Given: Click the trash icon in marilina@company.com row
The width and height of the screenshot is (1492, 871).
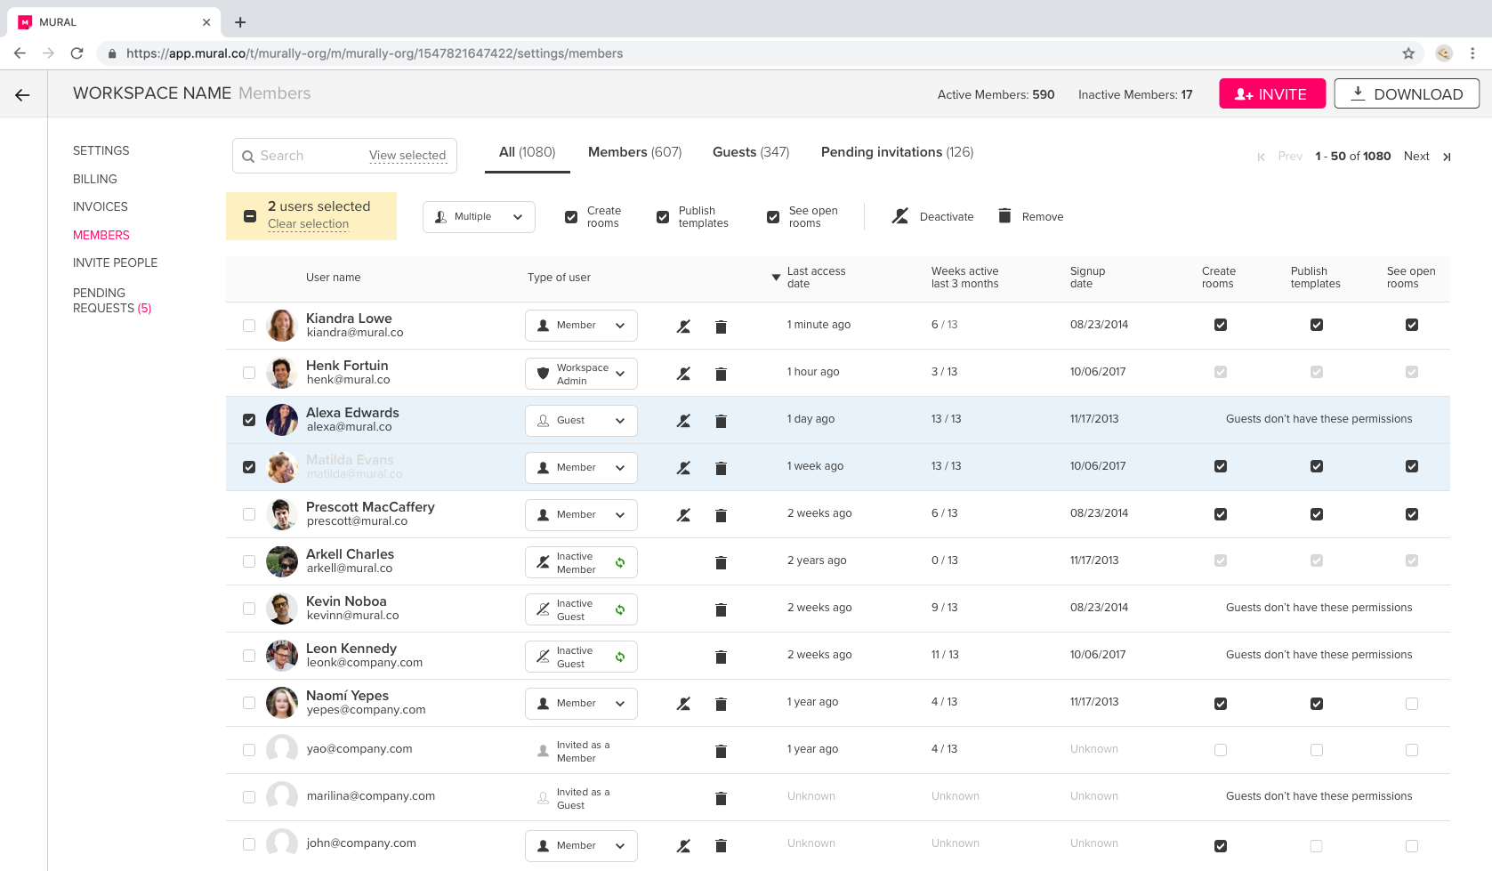Looking at the screenshot, I should point(721,798).
